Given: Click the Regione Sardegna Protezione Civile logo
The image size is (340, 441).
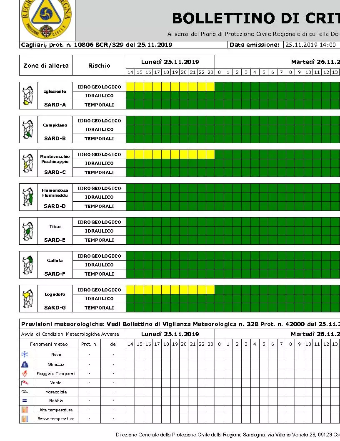Looking at the screenshot, I should (x=47, y=19).
